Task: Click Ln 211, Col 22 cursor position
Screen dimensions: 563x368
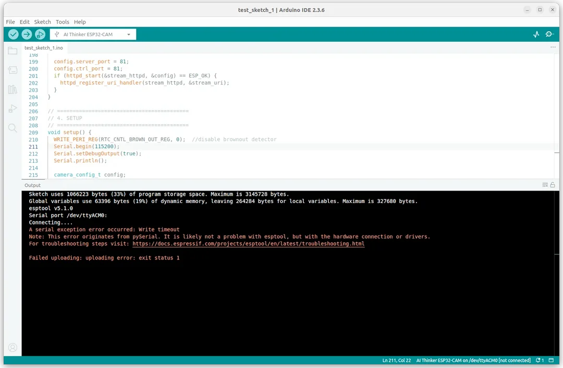Action: 396,360
